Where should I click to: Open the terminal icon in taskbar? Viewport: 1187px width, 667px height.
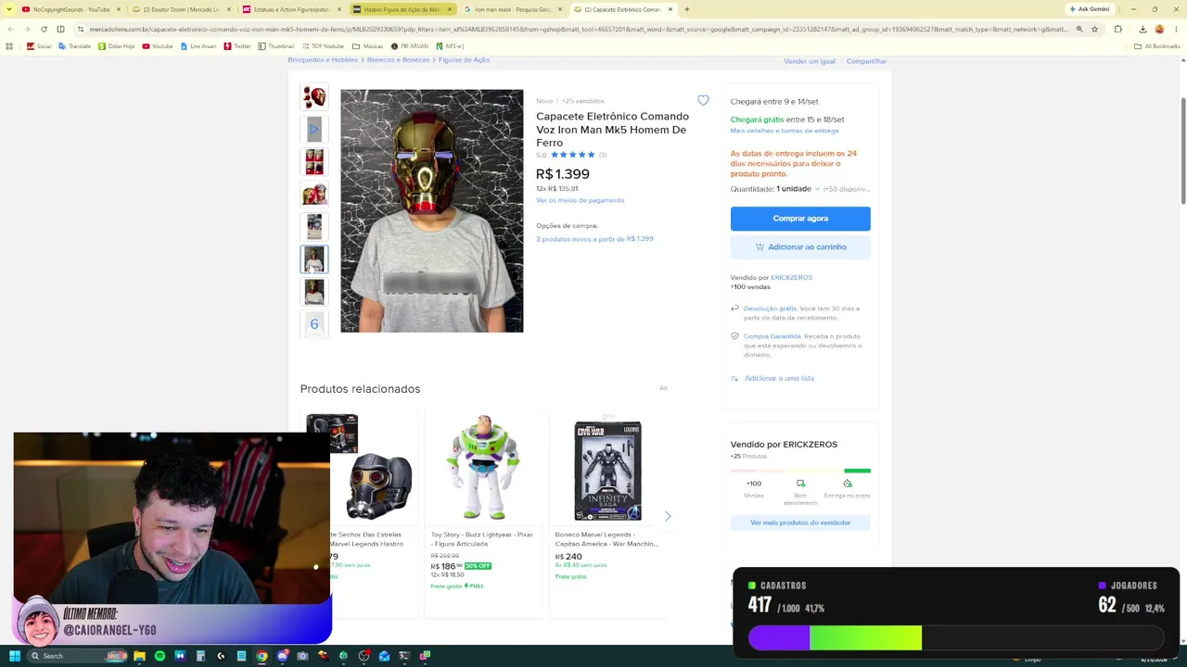404,656
